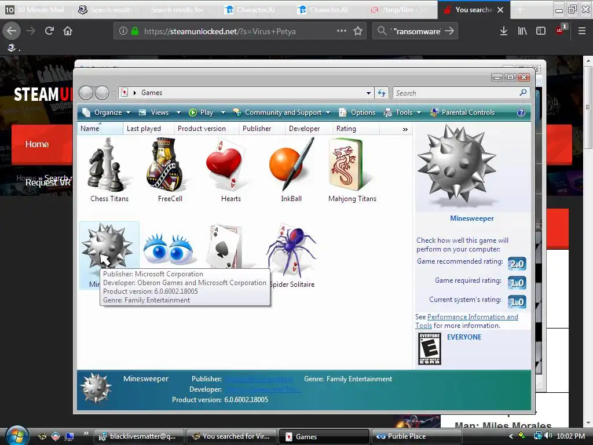
Task: Click the Firefox ransomware search box
Action: tap(415, 31)
